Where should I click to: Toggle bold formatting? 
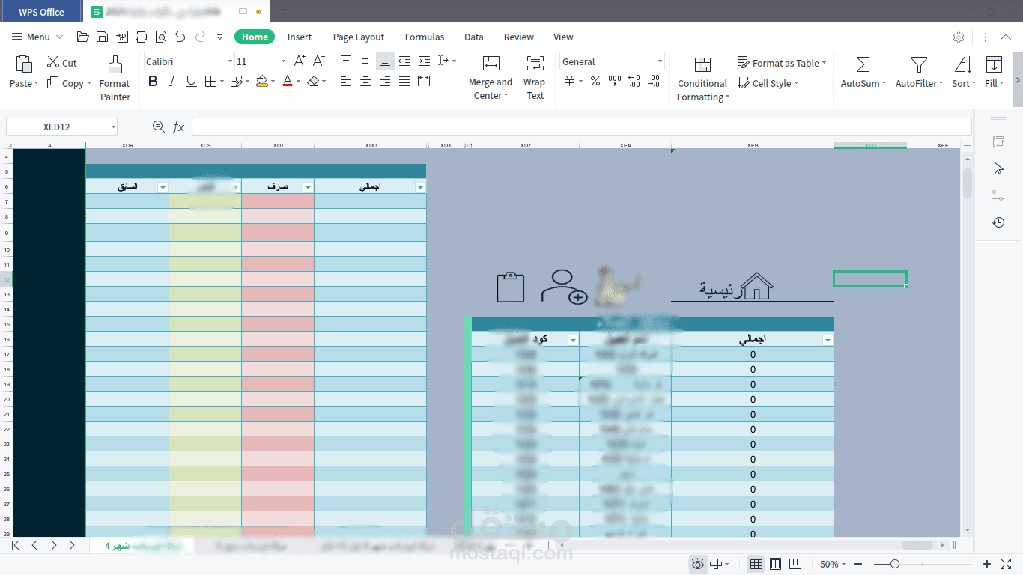click(x=153, y=82)
